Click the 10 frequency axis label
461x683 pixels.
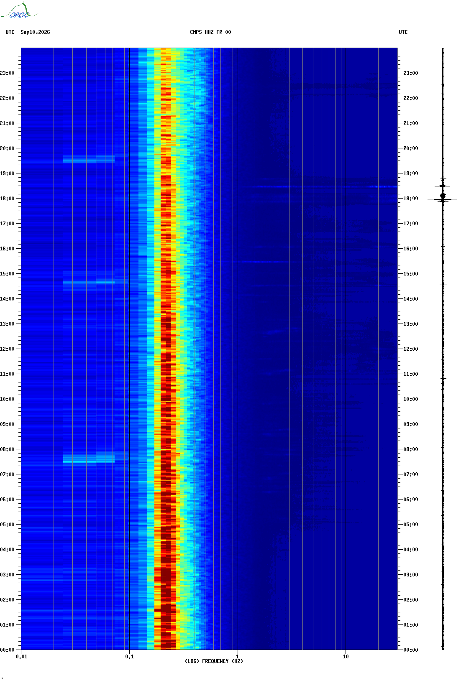(x=346, y=657)
